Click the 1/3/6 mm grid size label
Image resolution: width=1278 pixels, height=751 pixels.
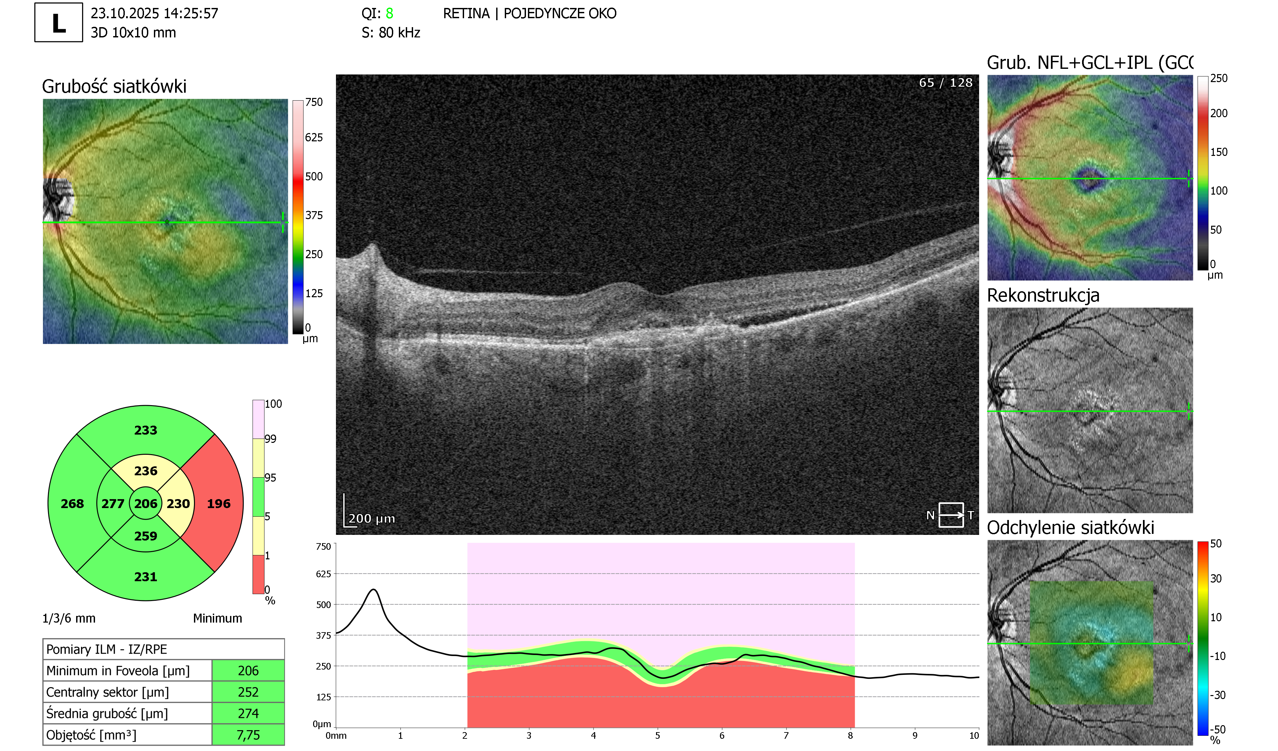point(69,618)
